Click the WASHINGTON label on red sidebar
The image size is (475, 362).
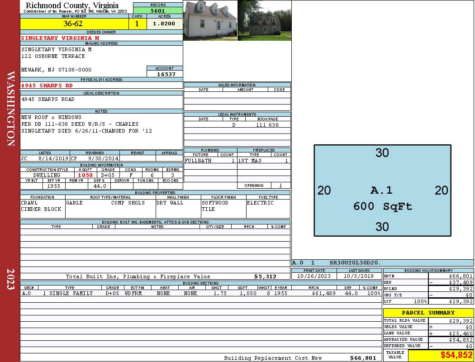pos(10,108)
